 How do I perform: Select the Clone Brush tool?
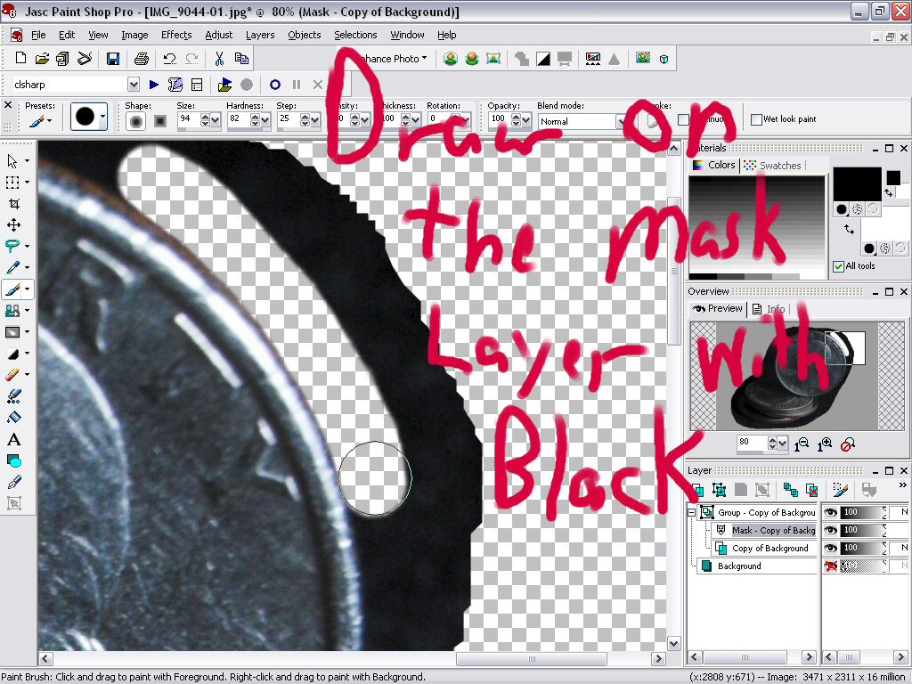tap(12, 311)
